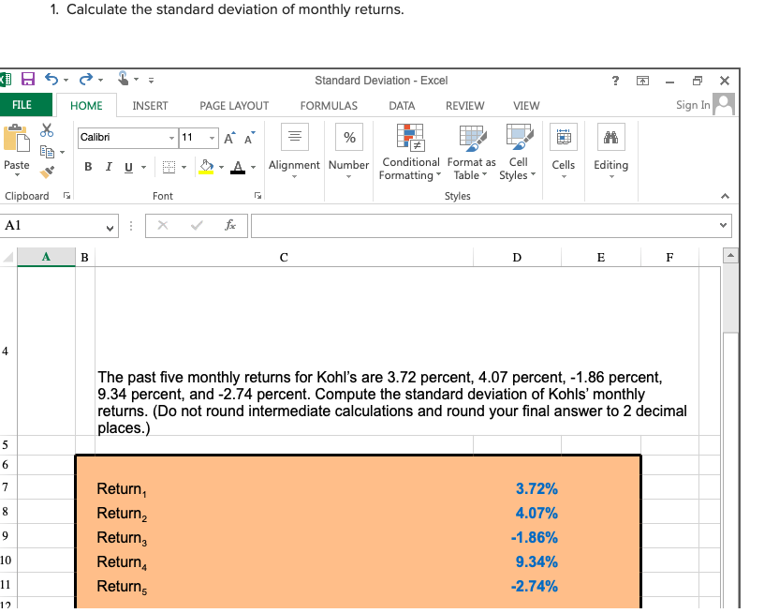Viewport: 779px width, 613px height.
Task: Click the Name Box showing A1
Action: click(x=59, y=226)
